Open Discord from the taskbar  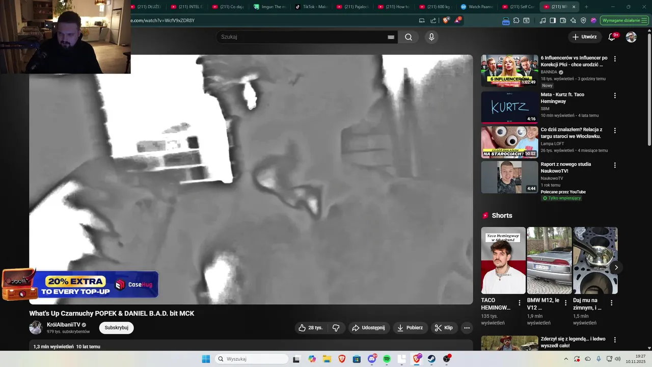pyautogui.click(x=372, y=359)
